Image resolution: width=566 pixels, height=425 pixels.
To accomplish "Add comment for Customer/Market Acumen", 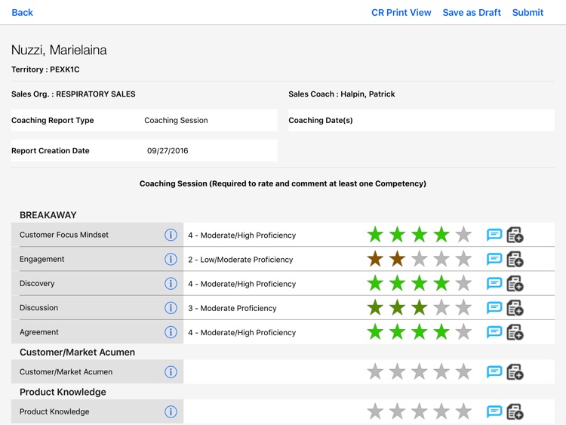I will tap(494, 372).
